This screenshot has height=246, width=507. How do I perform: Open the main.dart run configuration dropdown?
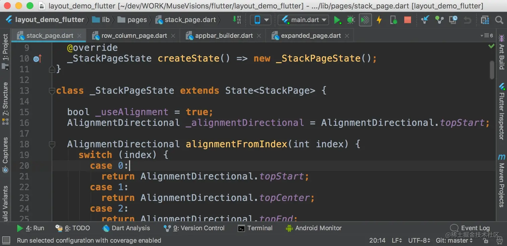(x=303, y=20)
